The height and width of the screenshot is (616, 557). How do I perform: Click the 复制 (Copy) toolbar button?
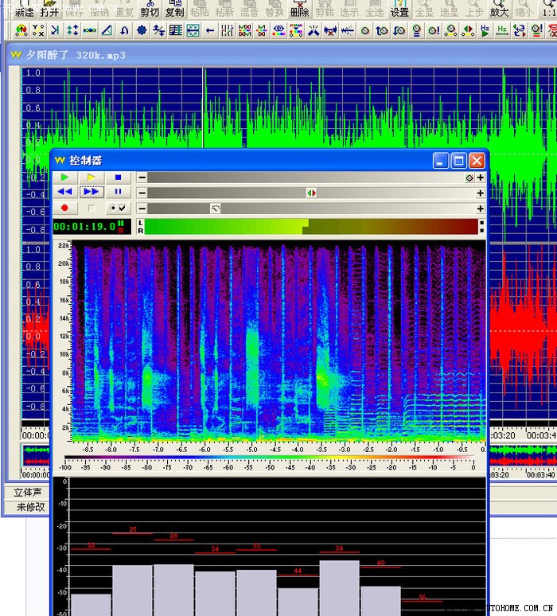pyautogui.click(x=174, y=9)
